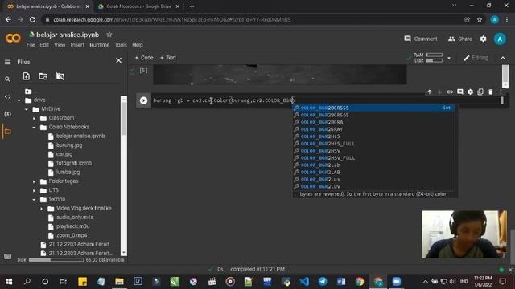Collapse the header with the chevron
Screen dimensions: 515x289
[x=503, y=58]
